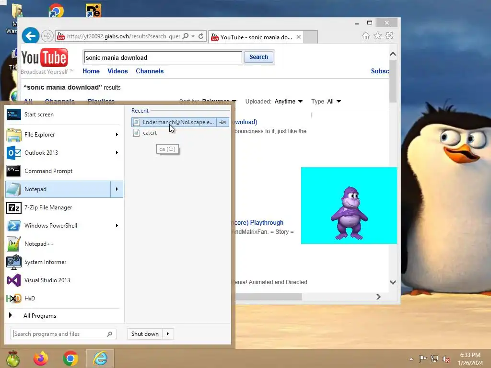
Task: Open muted volume icon in system tray
Action: [445, 359]
